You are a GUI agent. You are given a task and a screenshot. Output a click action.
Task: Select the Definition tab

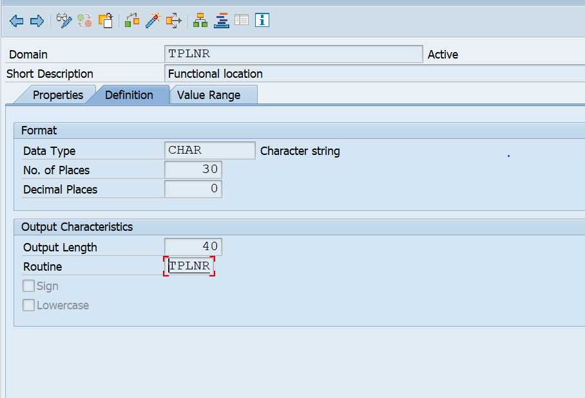(x=129, y=95)
